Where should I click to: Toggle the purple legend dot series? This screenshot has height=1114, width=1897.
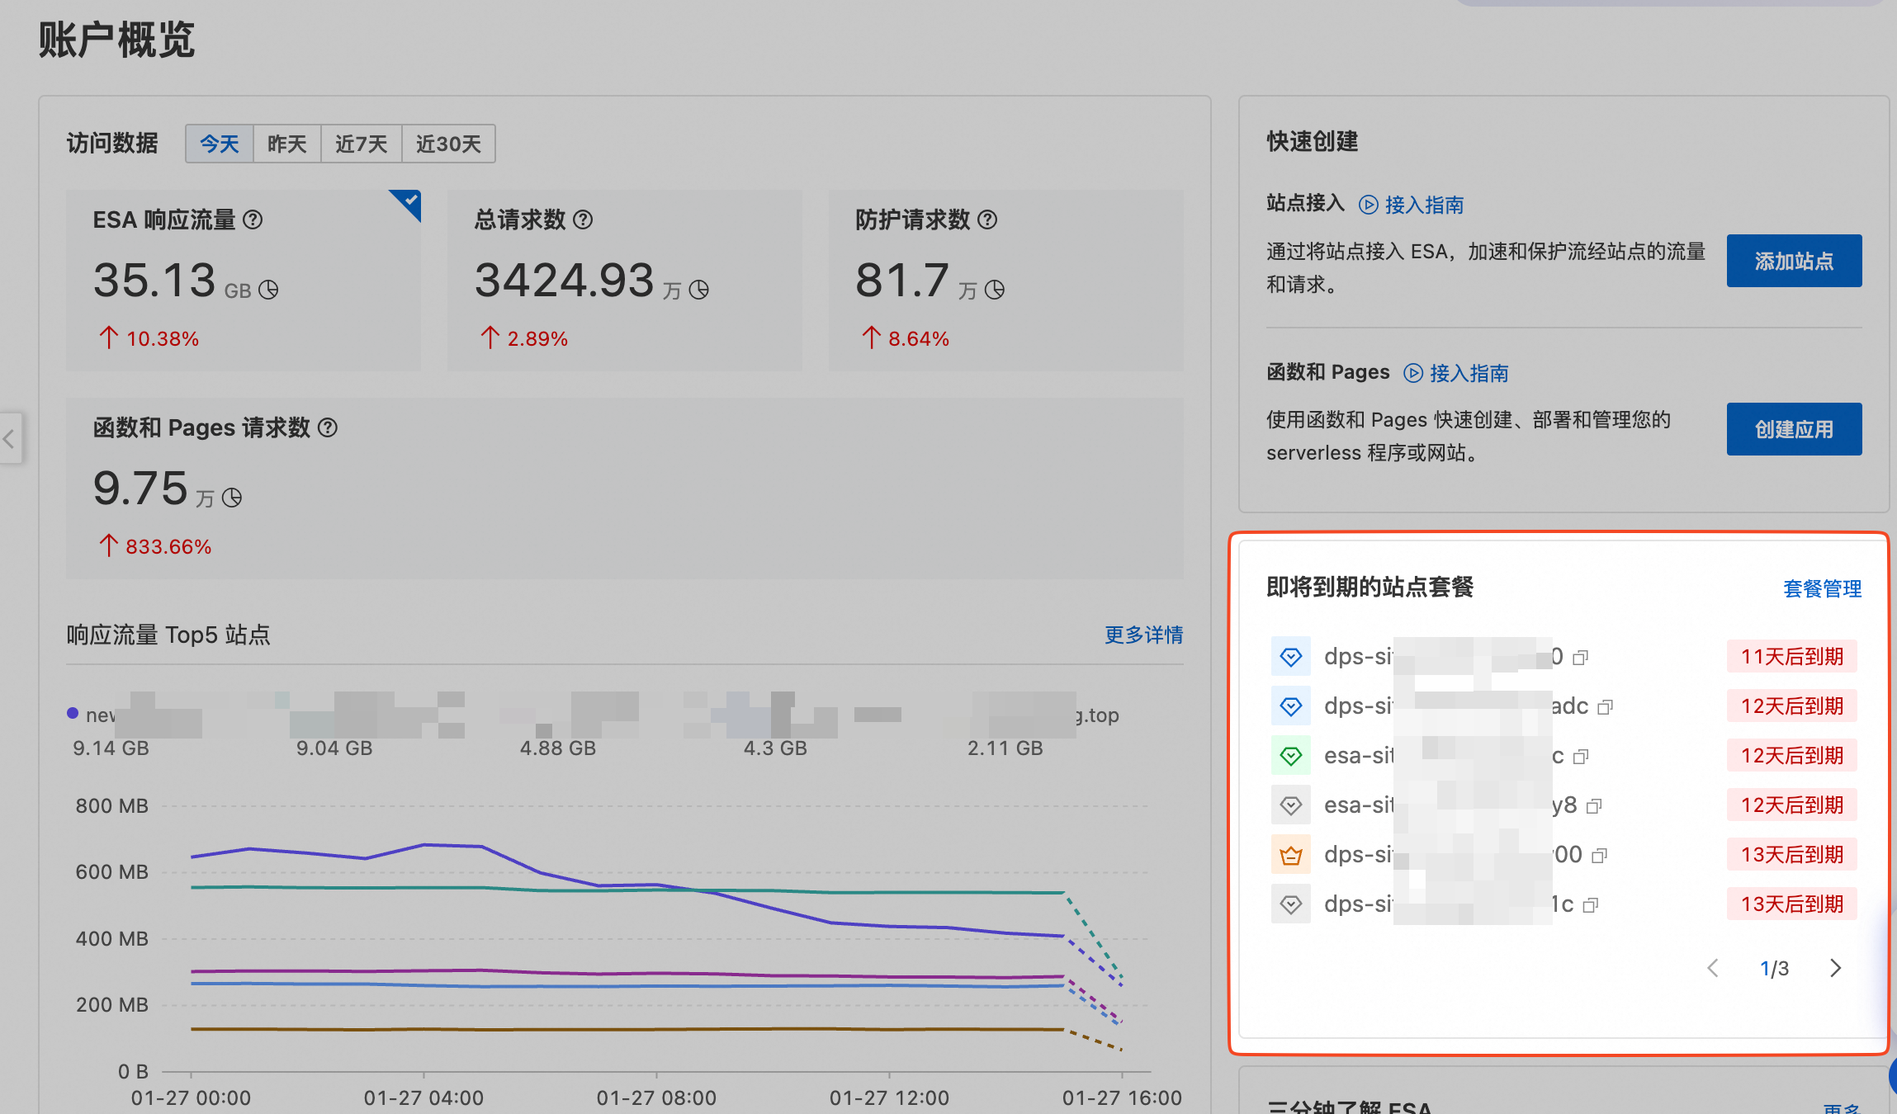pos(73,713)
